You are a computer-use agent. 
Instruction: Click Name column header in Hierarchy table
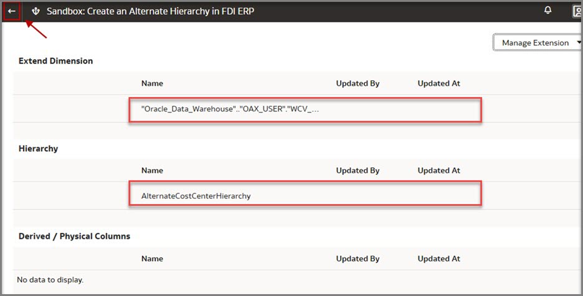tap(152, 170)
